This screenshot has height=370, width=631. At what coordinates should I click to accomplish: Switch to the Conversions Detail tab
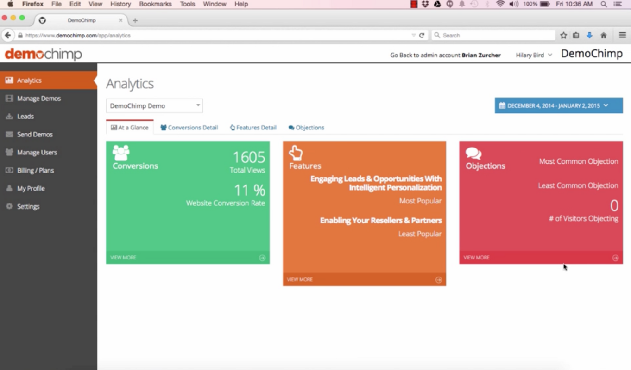click(189, 128)
